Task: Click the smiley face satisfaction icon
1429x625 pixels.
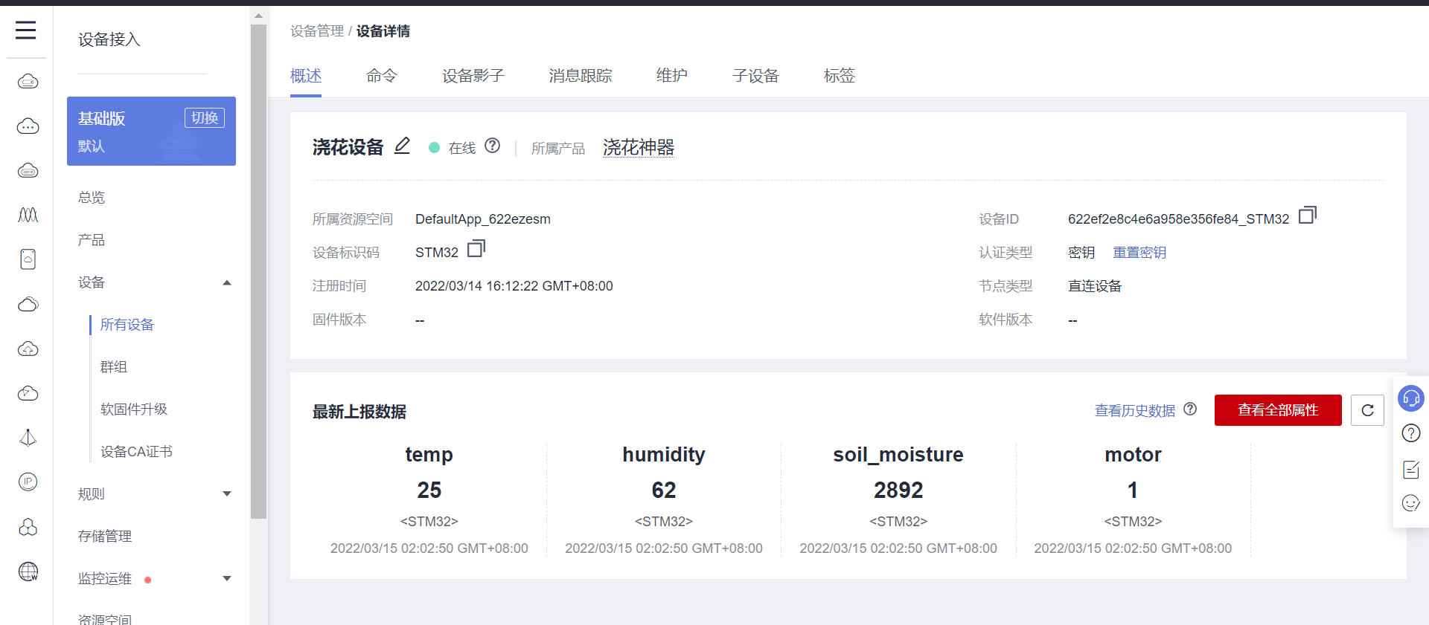Action: coord(1411,504)
